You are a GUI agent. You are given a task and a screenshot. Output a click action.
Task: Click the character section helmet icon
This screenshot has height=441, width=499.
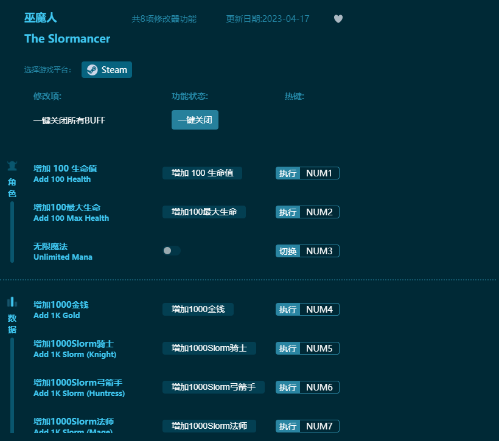click(12, 165)
